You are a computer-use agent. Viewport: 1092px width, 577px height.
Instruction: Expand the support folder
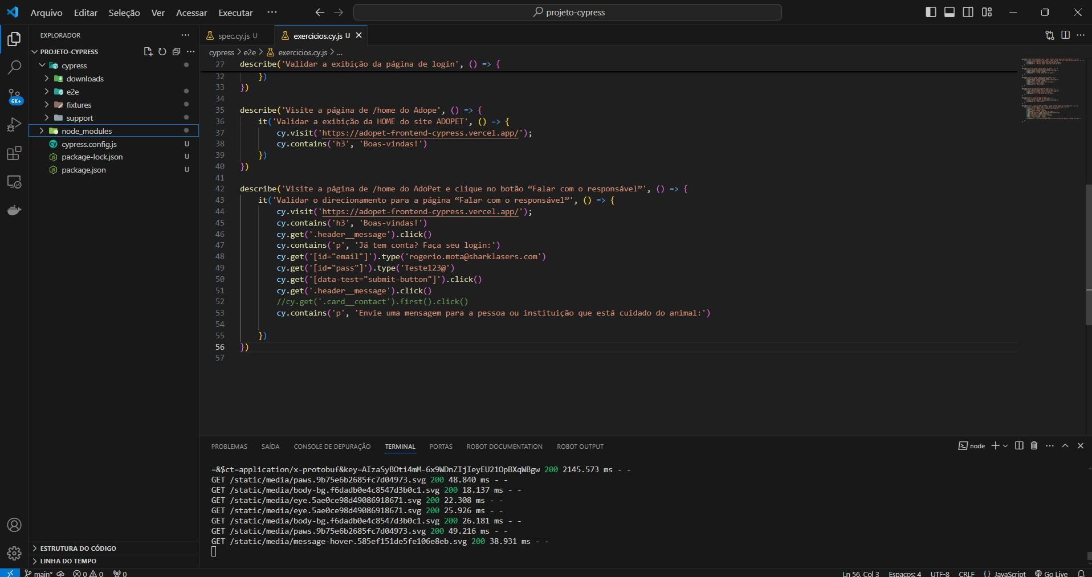[47, 118]
